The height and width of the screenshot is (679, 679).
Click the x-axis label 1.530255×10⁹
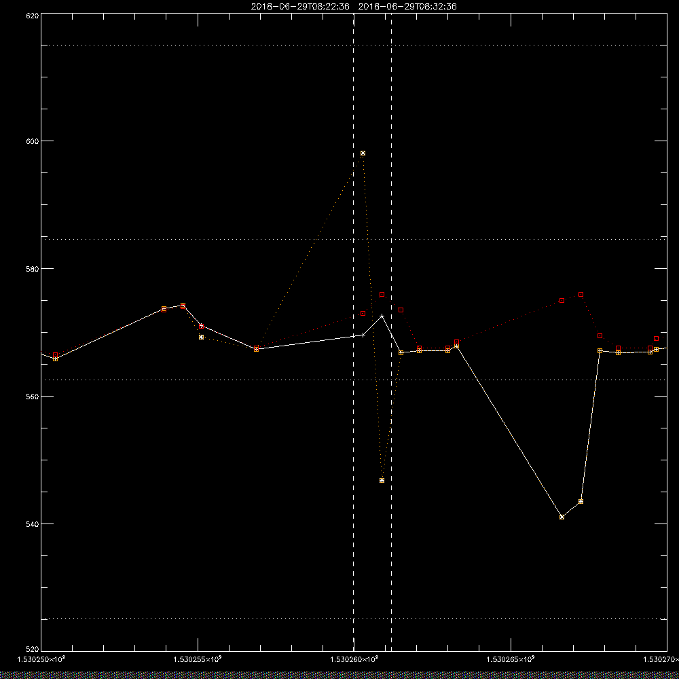(198, 659)
